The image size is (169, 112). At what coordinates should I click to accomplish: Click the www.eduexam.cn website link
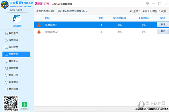(x=20, y=6)
